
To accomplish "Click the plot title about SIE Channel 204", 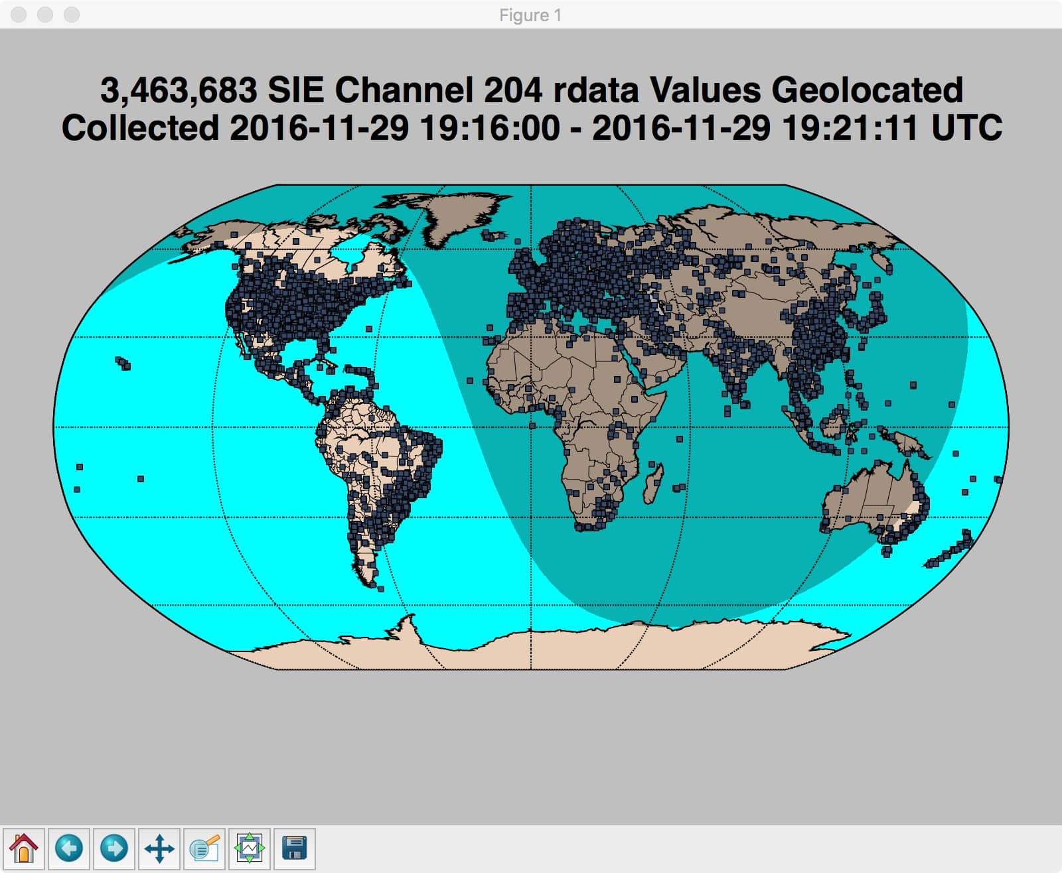I will click(531, 109).
